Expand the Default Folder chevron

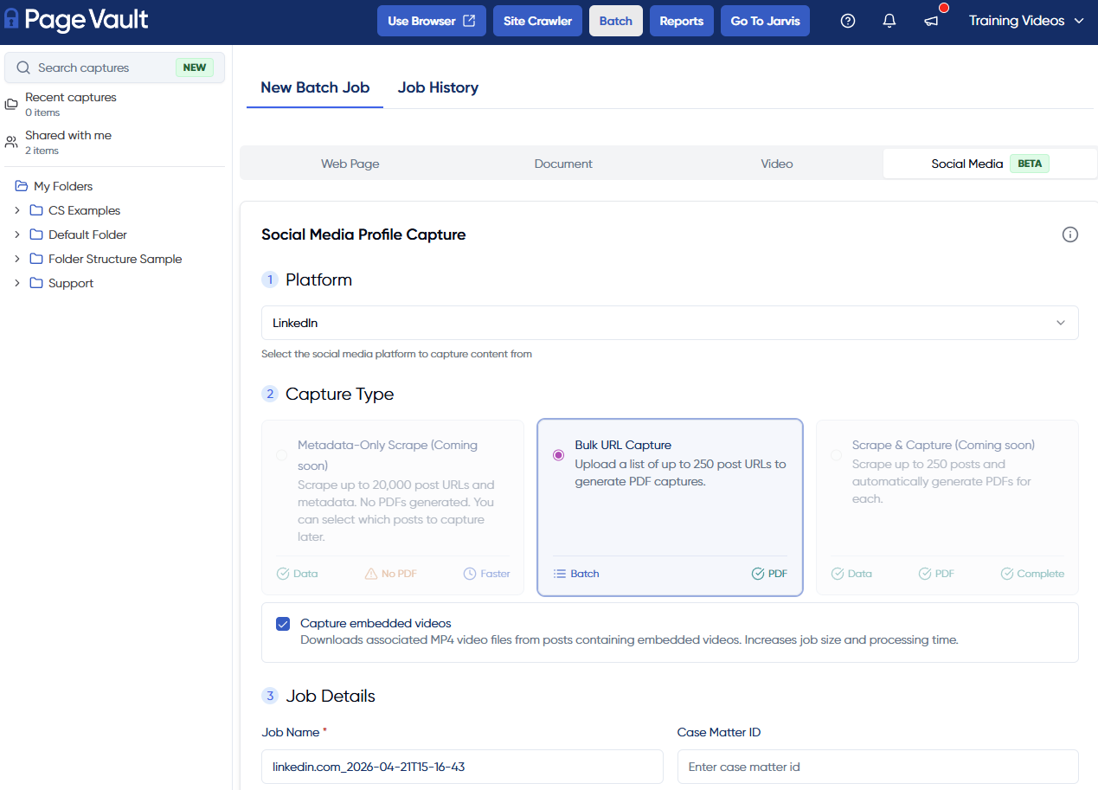click(16, 234)
